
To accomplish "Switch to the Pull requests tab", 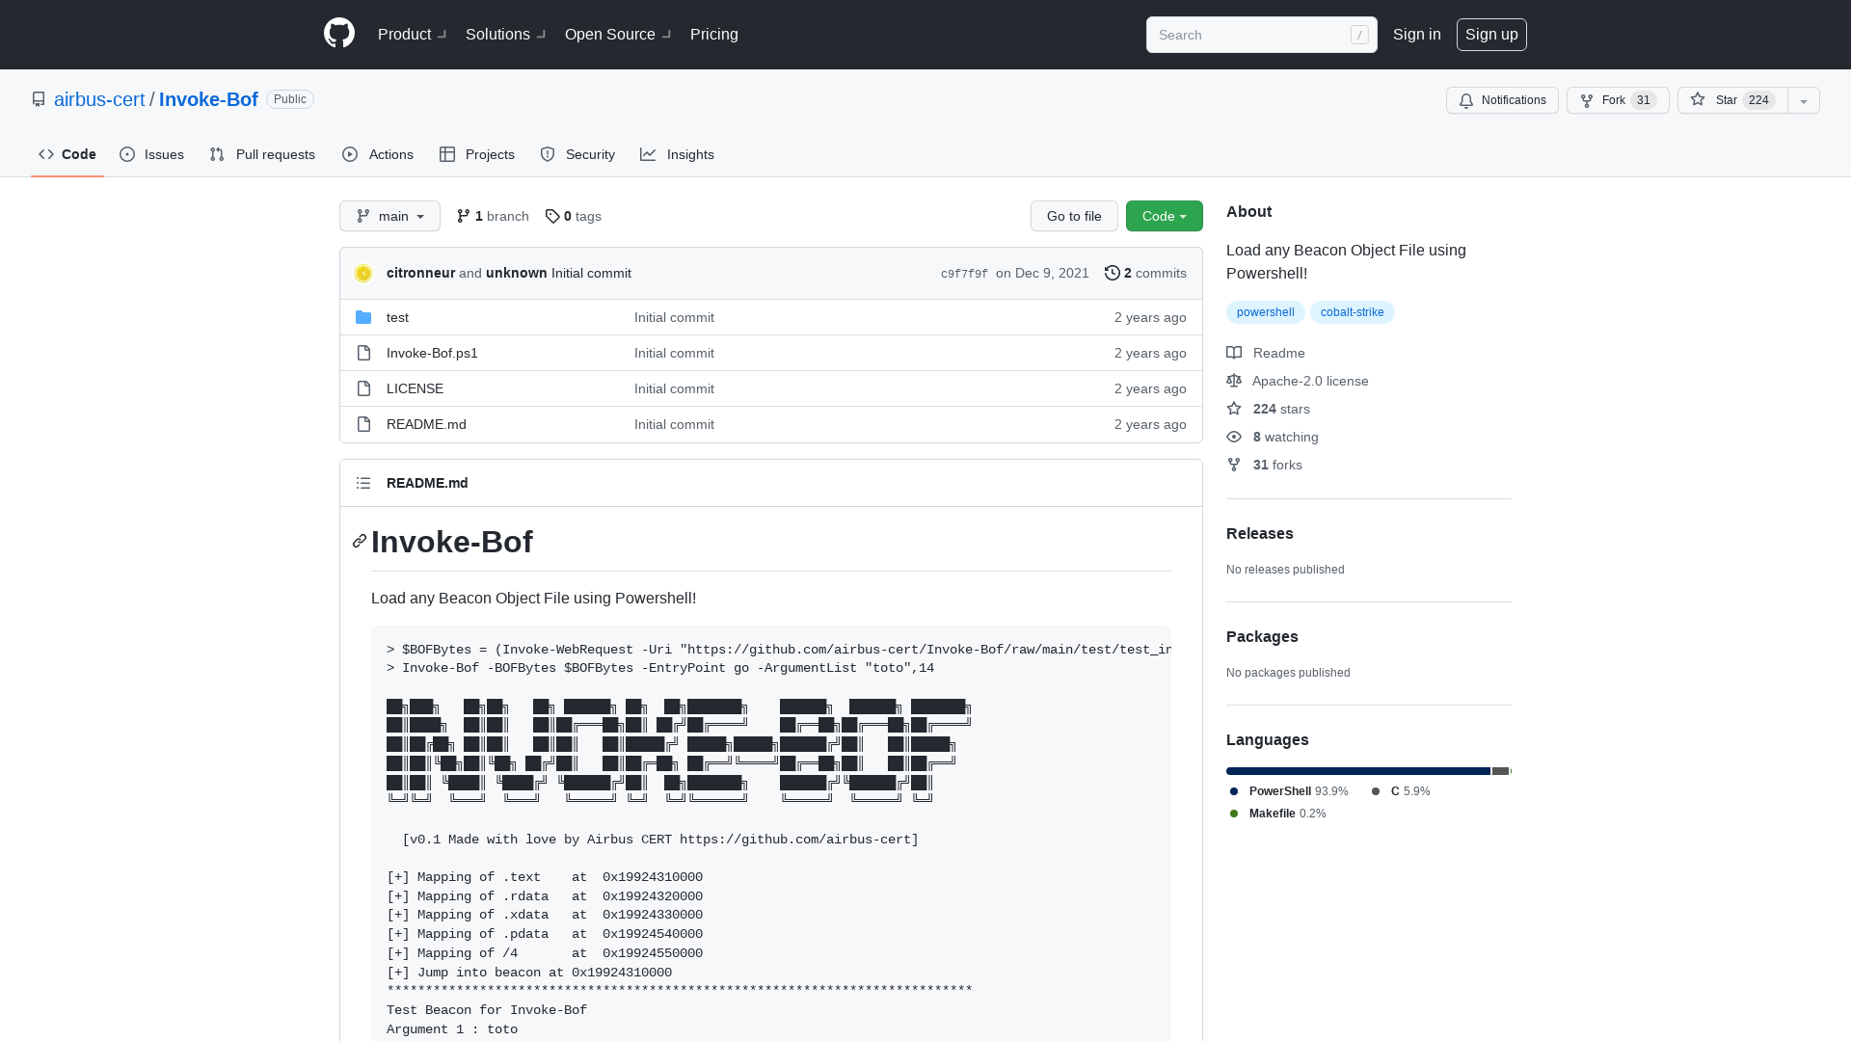I will tap(262, 154).
